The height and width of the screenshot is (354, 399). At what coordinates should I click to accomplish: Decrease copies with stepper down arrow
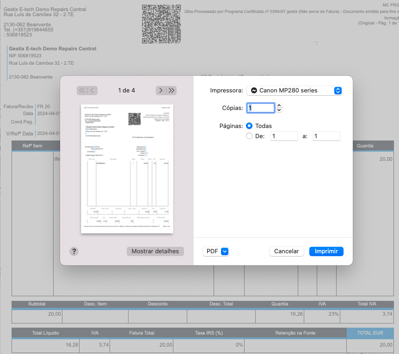pos(279,110)
